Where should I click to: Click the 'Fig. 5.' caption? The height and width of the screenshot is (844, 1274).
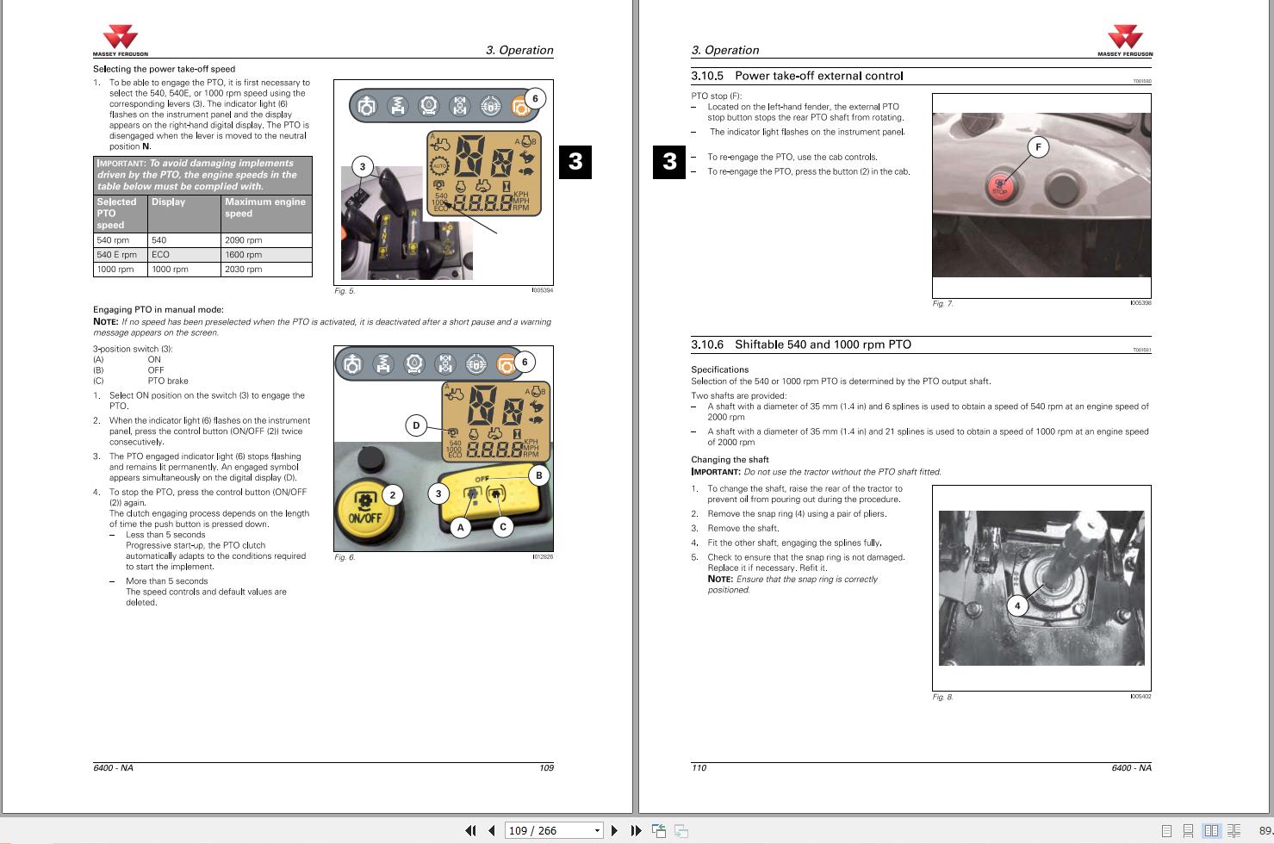click(345, 291)
